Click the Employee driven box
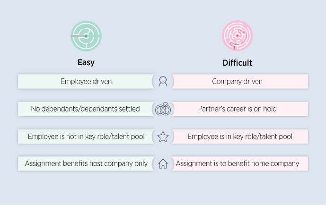 point(86,81)
